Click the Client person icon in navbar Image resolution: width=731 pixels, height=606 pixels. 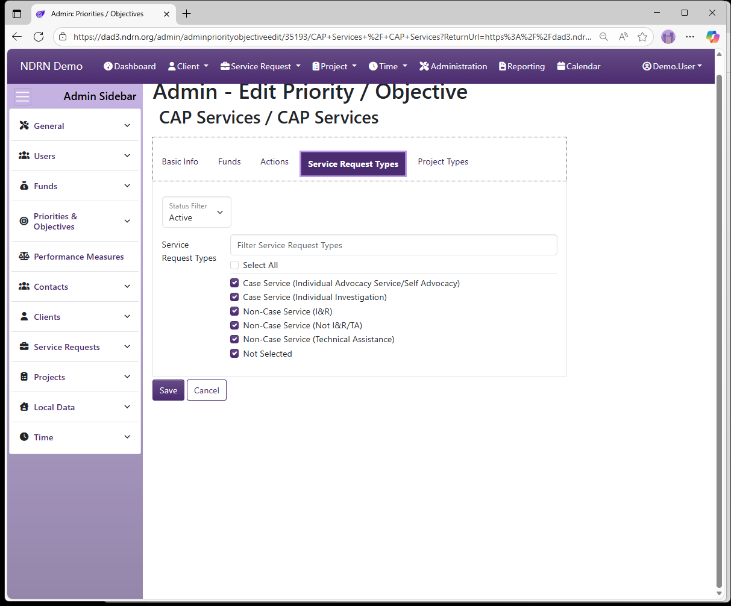tap(172, 66)
